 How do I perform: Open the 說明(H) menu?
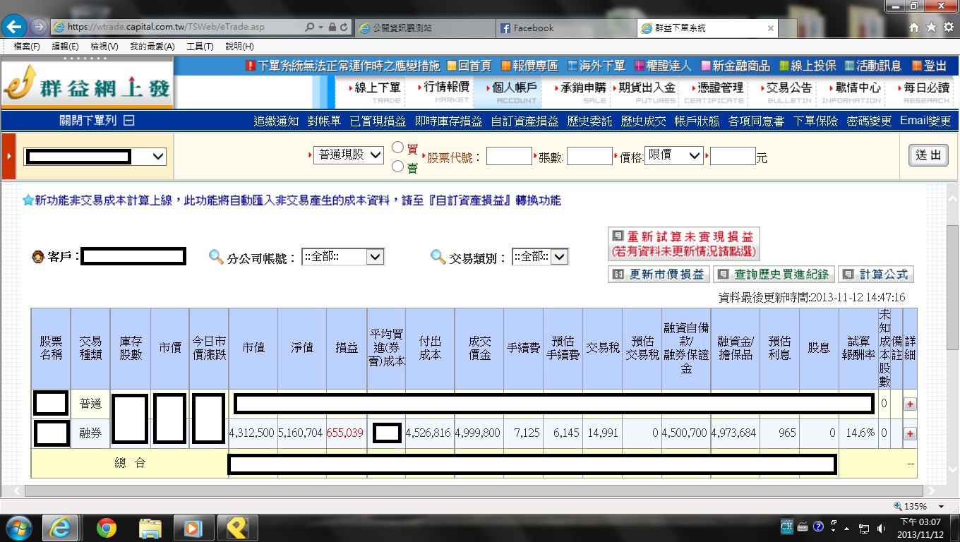click(x=239, y=47)
